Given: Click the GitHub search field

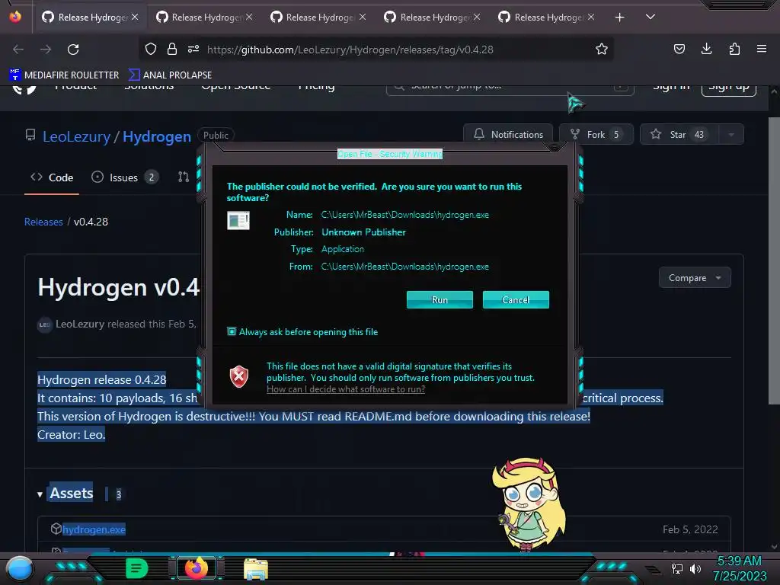Looking at the screenshot, I should [510, 88].
